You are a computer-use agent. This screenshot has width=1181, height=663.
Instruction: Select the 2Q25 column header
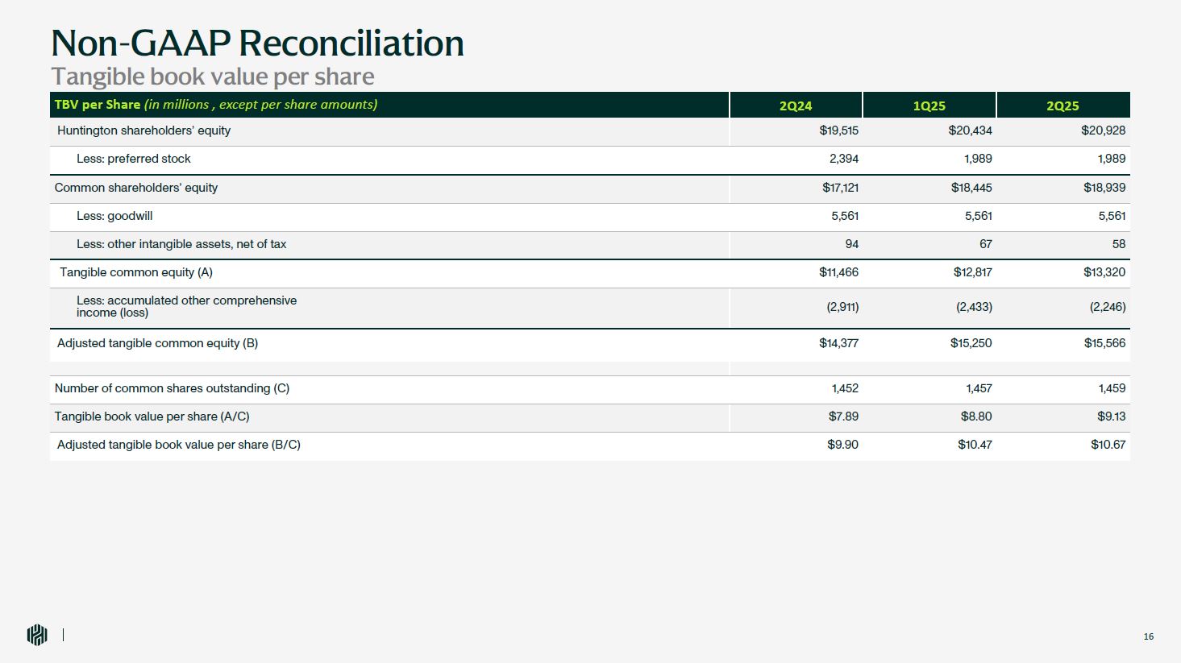(x=1062, y=106)
